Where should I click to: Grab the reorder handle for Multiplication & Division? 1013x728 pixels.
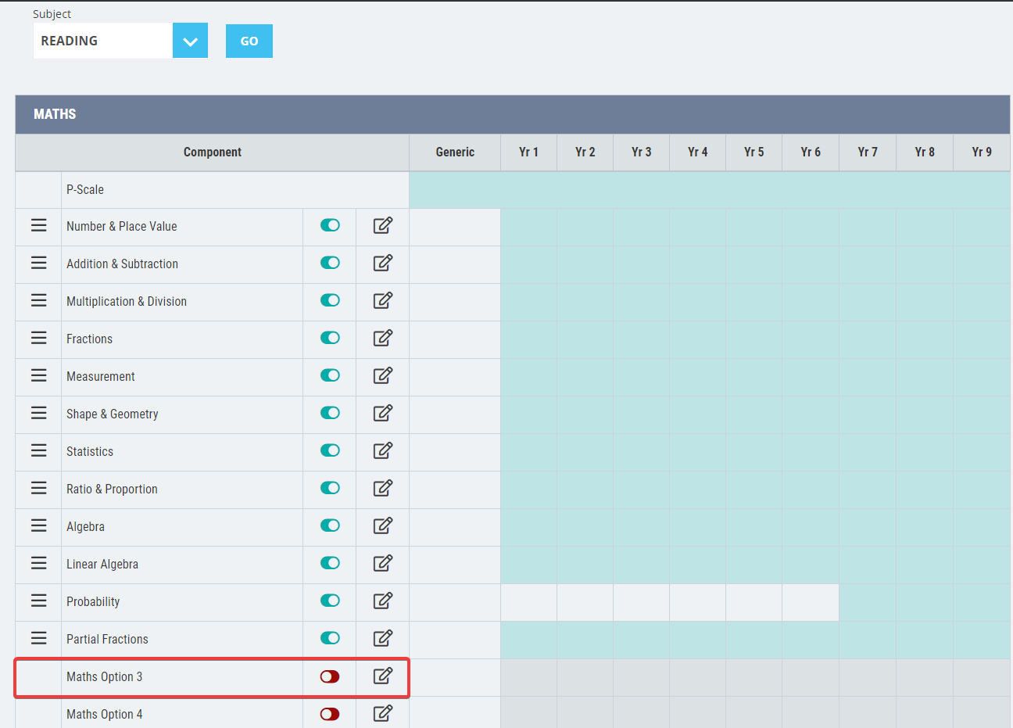point(38,300)
